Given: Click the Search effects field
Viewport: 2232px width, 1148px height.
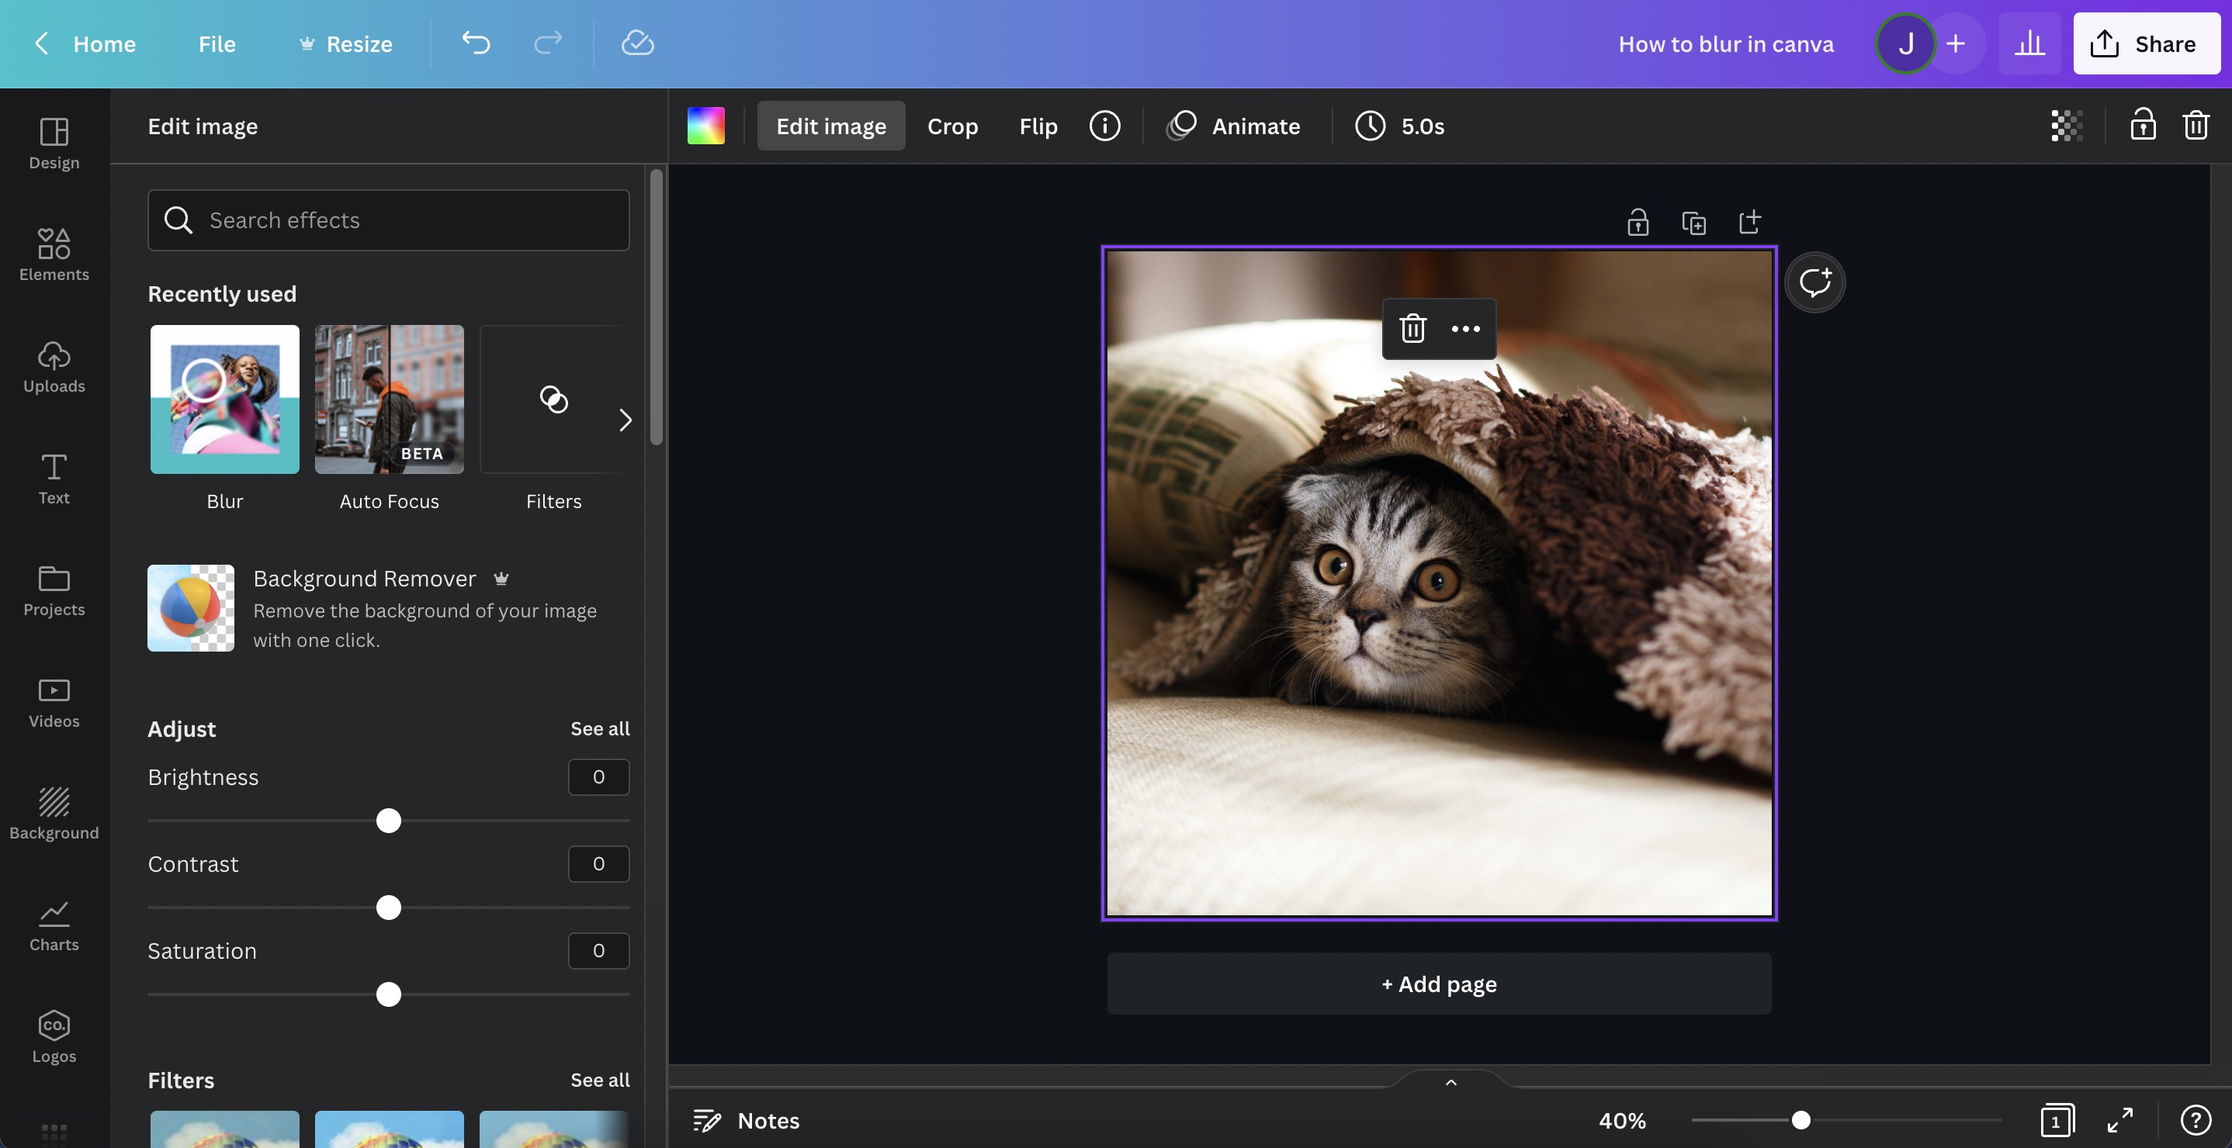Looking at the screenshot, I should pos(388,220).
